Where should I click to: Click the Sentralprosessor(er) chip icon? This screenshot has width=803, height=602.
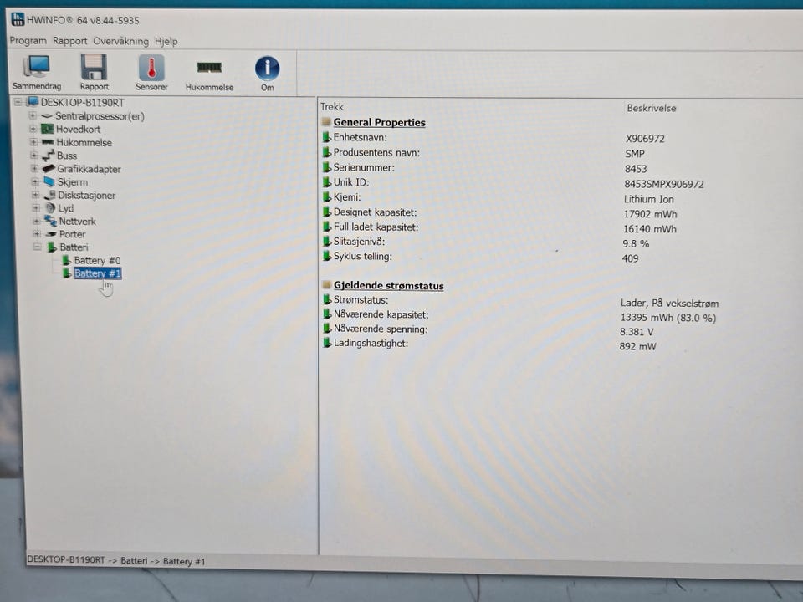47,116
